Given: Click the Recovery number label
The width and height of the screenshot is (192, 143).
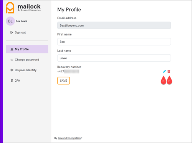Looking at the screenshot, I should [69, 67].
